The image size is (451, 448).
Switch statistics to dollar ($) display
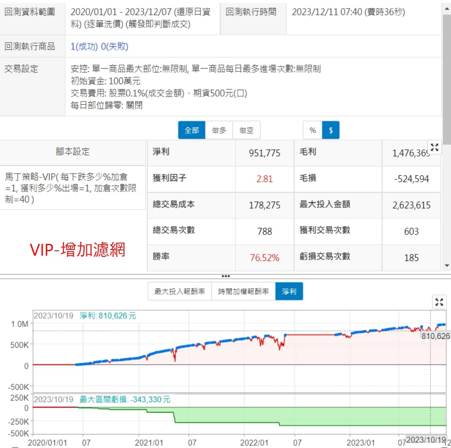coord(331,130)
